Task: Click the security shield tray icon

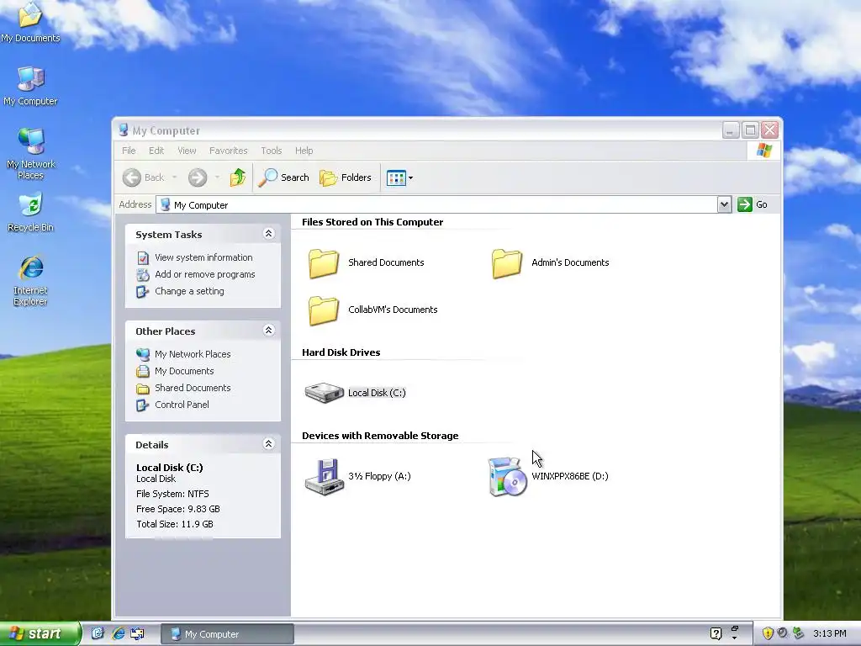Action: coord(768,633)
